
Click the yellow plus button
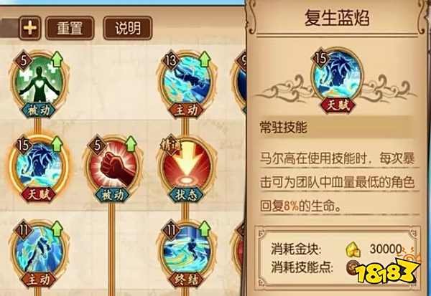pyautogui.click(x=29, y=28)
